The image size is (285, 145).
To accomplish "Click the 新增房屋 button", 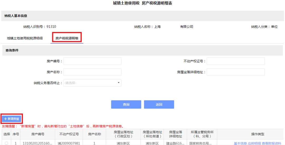I will pyautogui.click(x=12, y=119).
